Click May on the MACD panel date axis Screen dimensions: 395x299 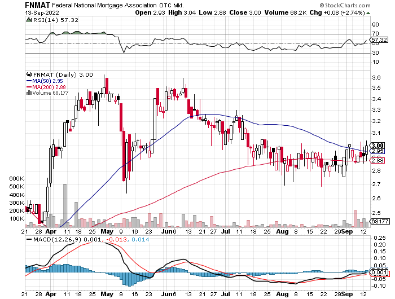(107, 294)
